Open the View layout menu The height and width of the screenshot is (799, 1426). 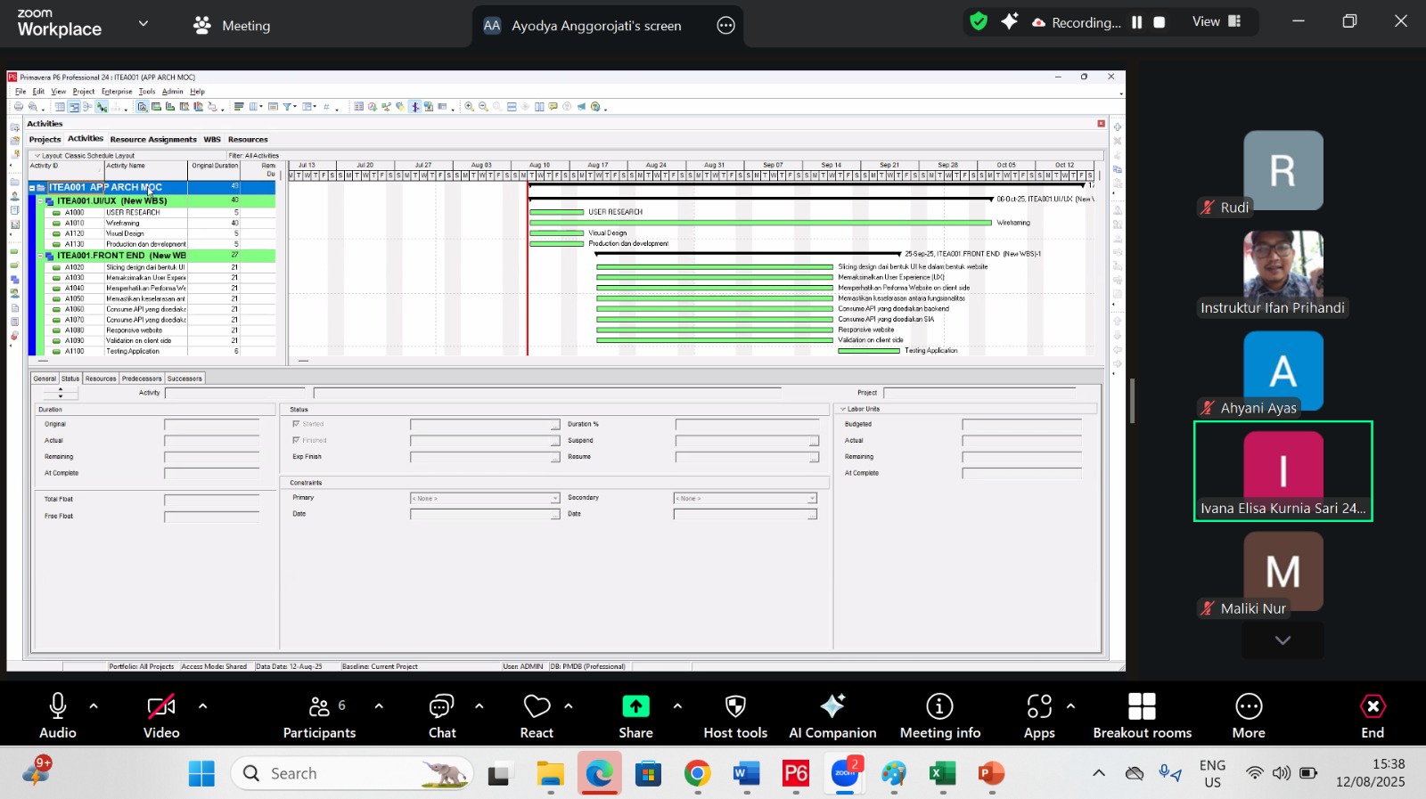(1217, 22)
